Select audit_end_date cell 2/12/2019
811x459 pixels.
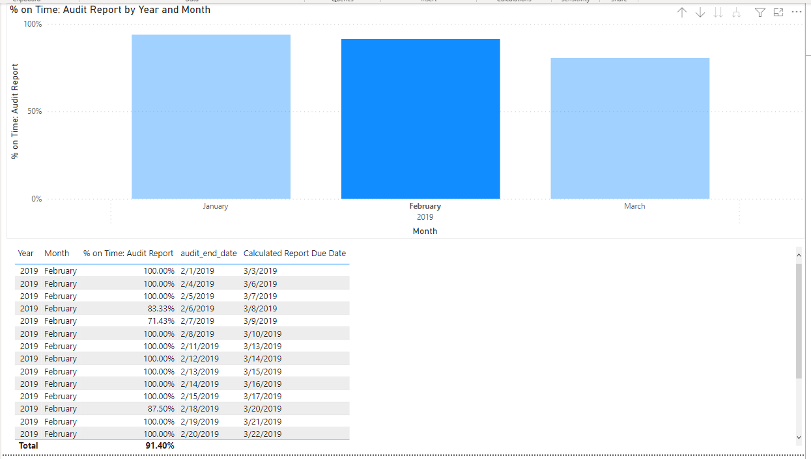(199, 359)
